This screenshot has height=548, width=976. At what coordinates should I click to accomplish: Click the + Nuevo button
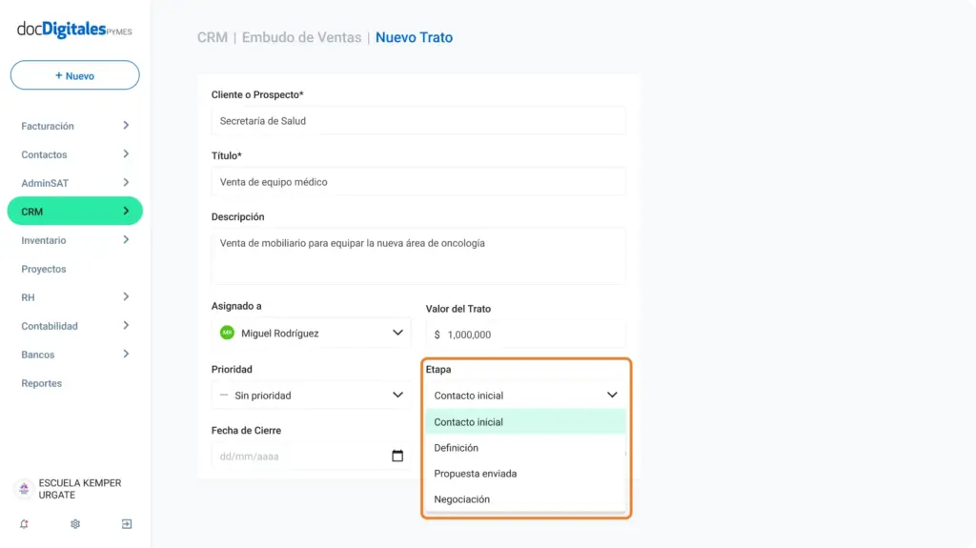click(74, 75)
